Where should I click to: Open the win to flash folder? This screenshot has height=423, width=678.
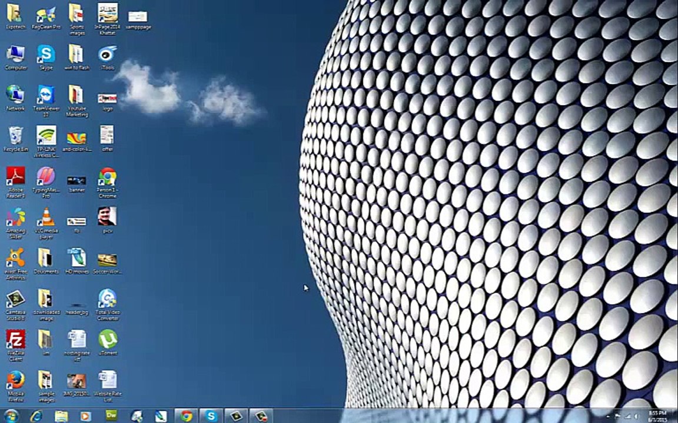(77, 58)
